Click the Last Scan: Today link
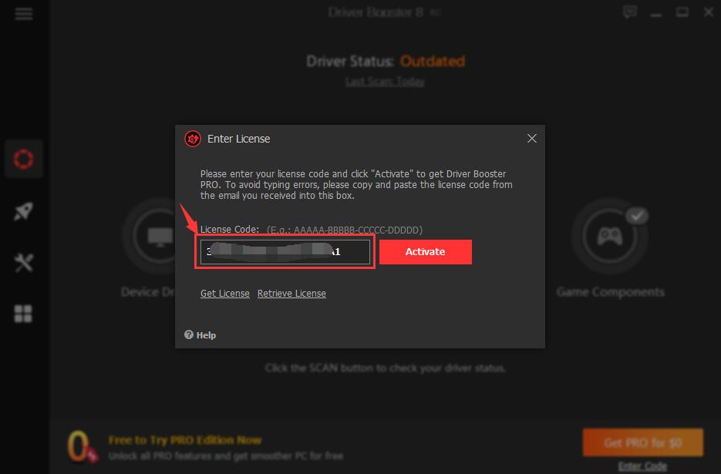The width and height of the screenshot is (721, 474). tap(385, 82)
